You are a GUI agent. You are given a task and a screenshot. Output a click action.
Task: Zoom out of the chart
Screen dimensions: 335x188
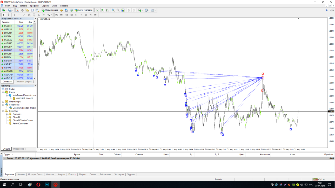[118, 10]
